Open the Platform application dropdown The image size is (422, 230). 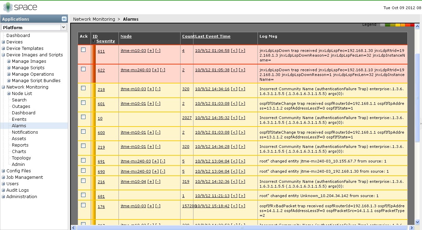point(63,27)
